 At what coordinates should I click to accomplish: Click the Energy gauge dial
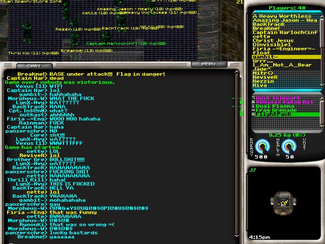(x=262, y=146)
